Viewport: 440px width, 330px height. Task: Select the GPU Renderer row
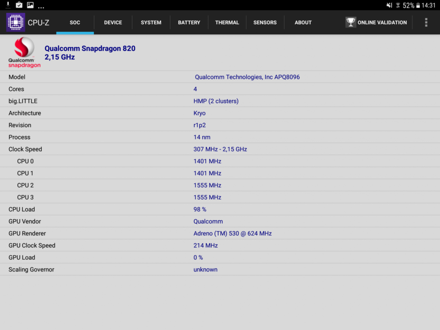[220, 233]
